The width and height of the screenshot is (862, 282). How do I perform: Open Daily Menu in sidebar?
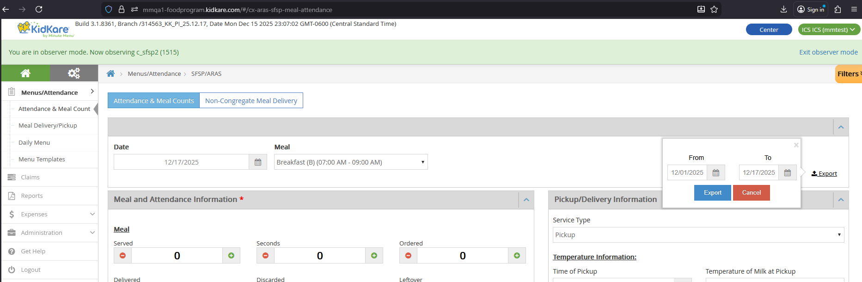pyautogui.click(x=34, y=142)
